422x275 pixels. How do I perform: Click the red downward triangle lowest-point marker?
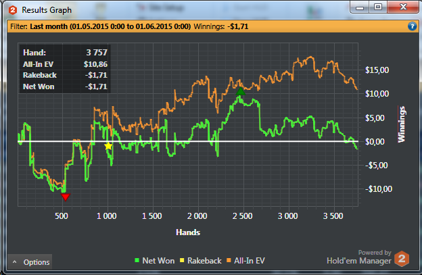click(66, 197)
